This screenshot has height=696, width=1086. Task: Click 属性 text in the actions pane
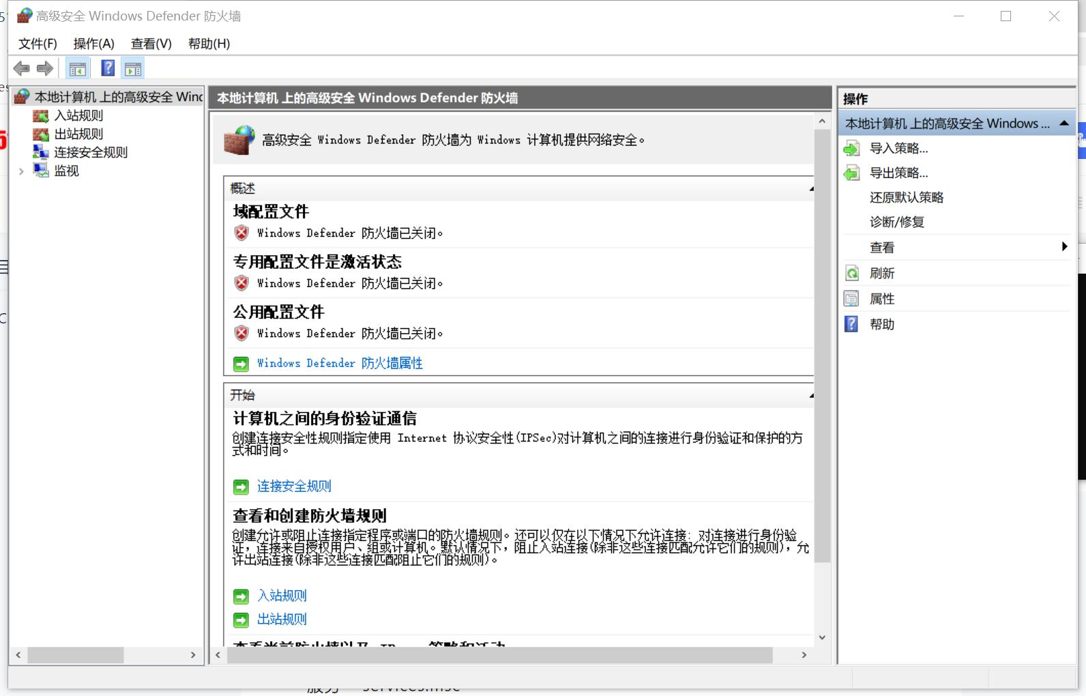click(x=882, y=299)
